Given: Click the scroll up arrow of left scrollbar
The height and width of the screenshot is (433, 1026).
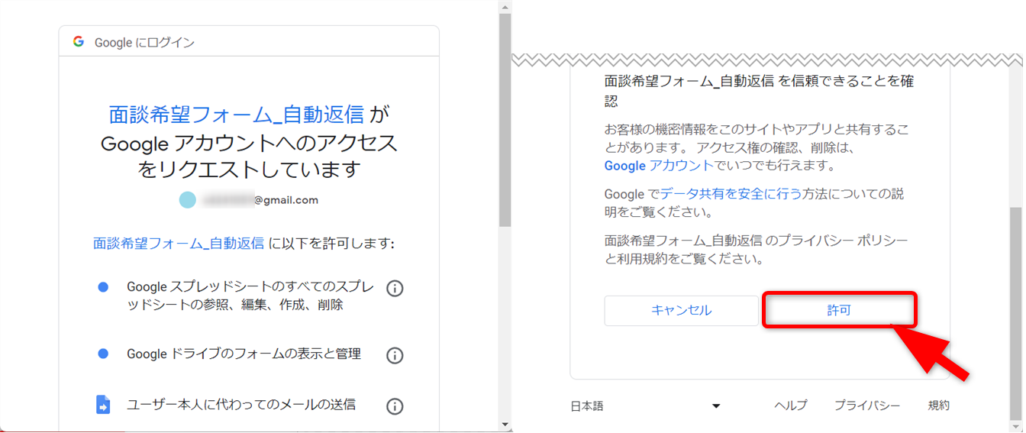Looking at the screenshot, I should click(x=505, y=7).
